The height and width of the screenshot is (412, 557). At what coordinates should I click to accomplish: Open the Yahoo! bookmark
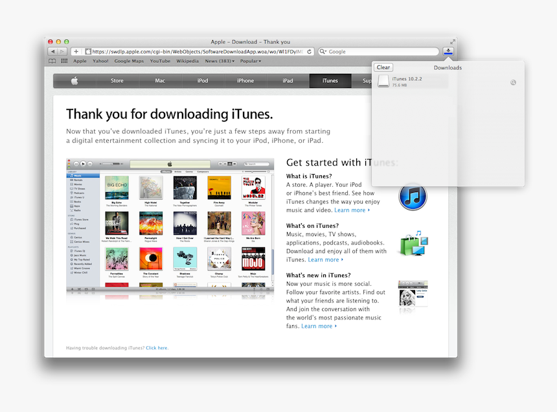click(x=100, y=61)
